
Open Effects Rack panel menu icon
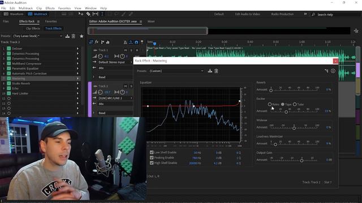click(x=38, y=21)
